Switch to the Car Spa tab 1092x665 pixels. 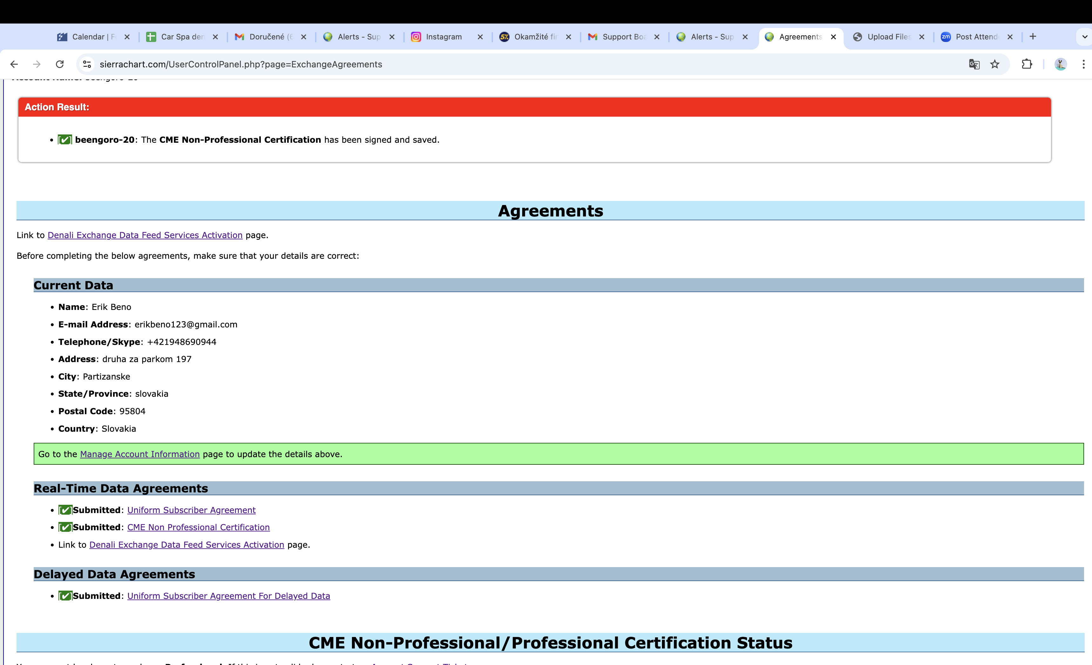point(182,37)
